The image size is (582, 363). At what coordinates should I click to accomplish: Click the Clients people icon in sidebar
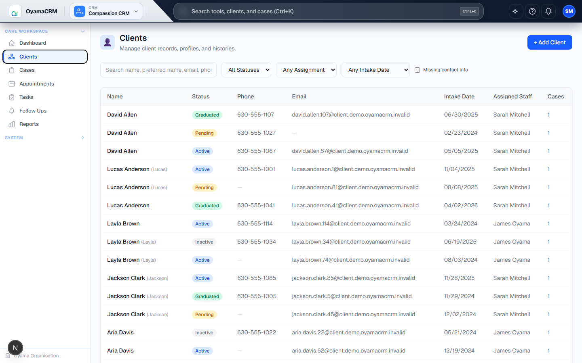coord(12,57)
